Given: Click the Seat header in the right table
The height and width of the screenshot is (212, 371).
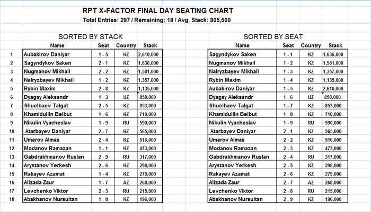Looking at the screenshot, I should 288,45.
